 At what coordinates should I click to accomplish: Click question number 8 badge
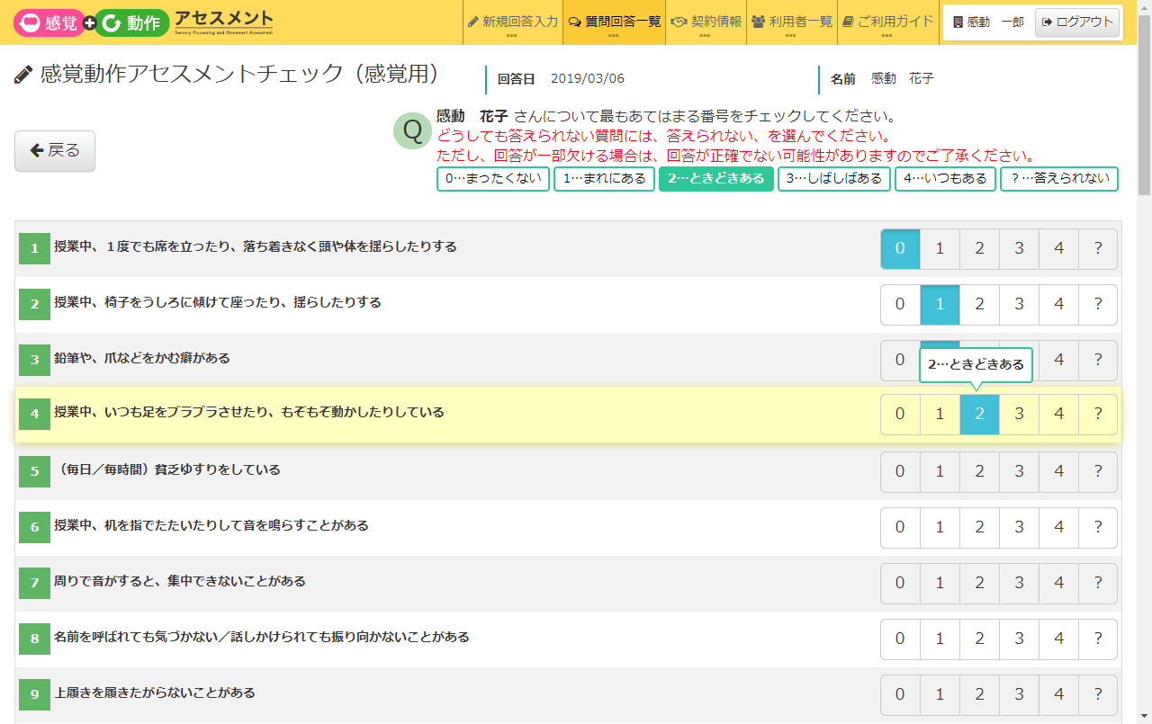click(34, 639)
